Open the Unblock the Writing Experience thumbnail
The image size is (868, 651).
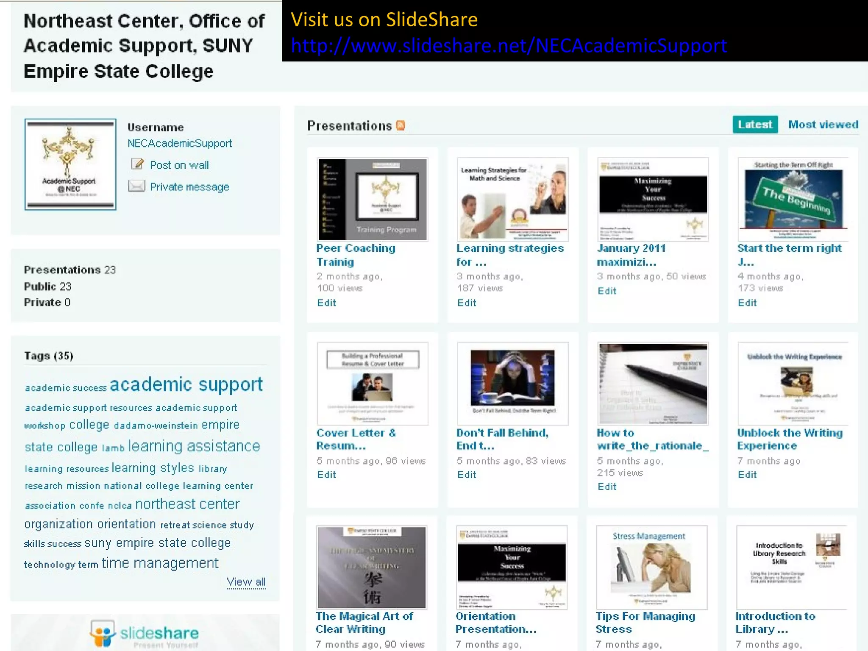point(793,384)
